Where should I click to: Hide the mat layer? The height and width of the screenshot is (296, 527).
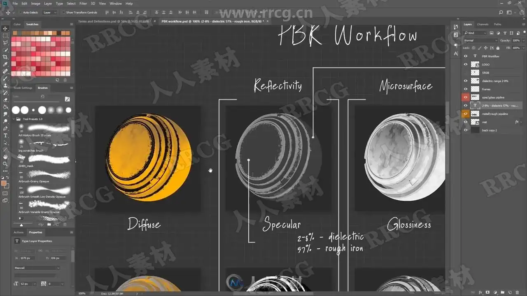click(466, 122)
